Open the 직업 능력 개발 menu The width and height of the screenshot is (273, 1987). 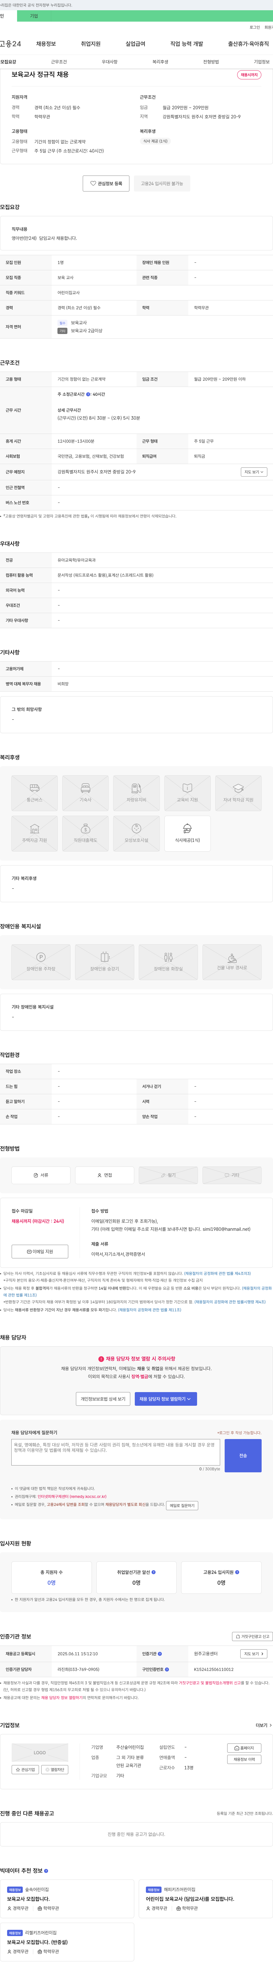point(187,44)
